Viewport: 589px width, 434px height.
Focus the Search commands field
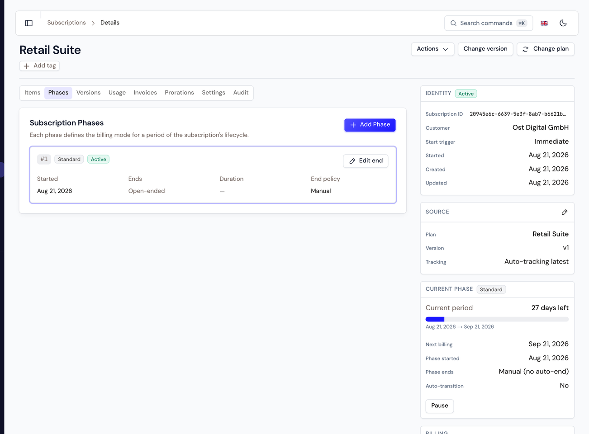click(x=489, y=23)
